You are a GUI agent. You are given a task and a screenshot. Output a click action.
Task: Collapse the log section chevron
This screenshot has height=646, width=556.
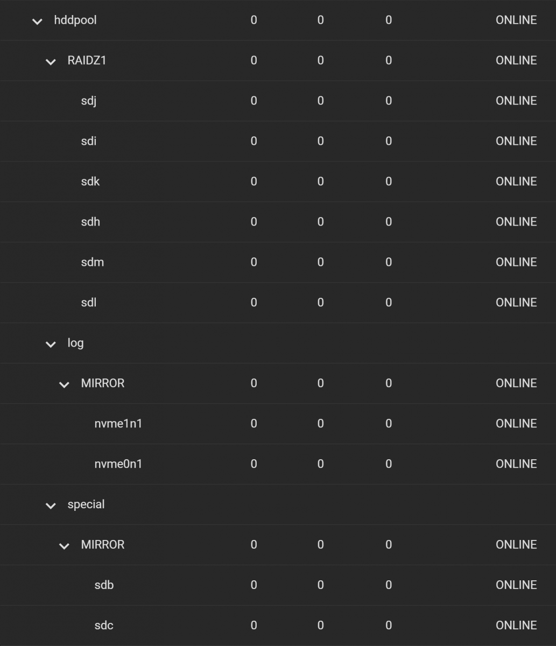[51, 345]
